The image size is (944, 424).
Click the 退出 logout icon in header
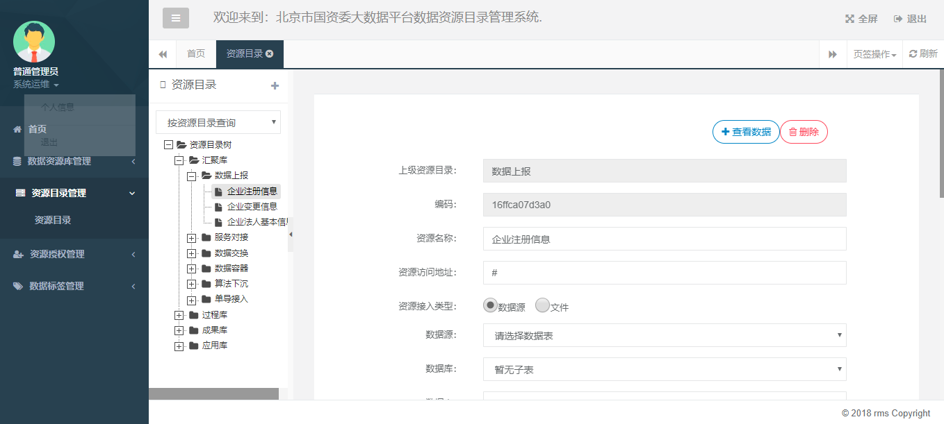(x=898, y=19)
